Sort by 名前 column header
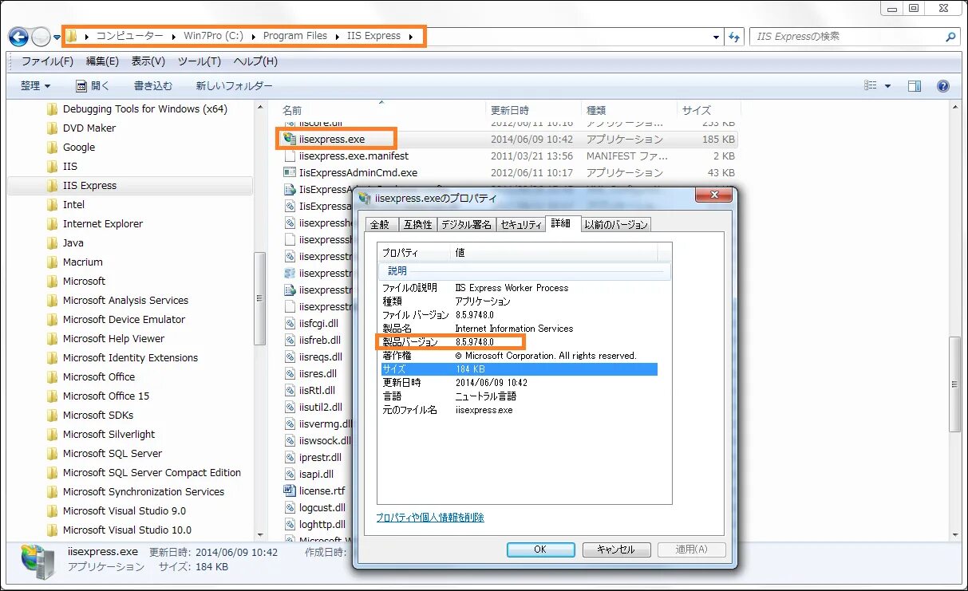The width and height of the screenshot is (968, 591). 292,110
